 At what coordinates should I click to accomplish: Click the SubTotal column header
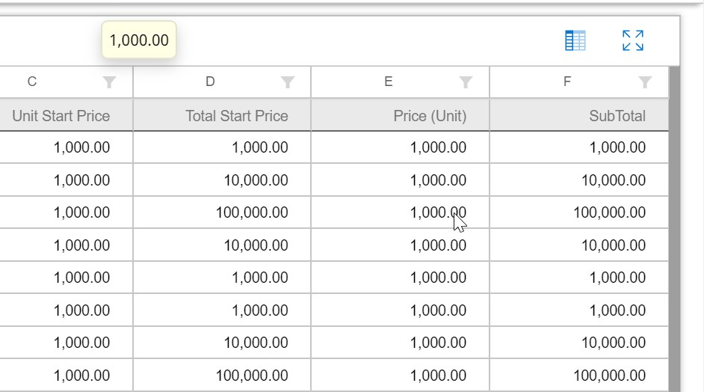pos(617,116)
